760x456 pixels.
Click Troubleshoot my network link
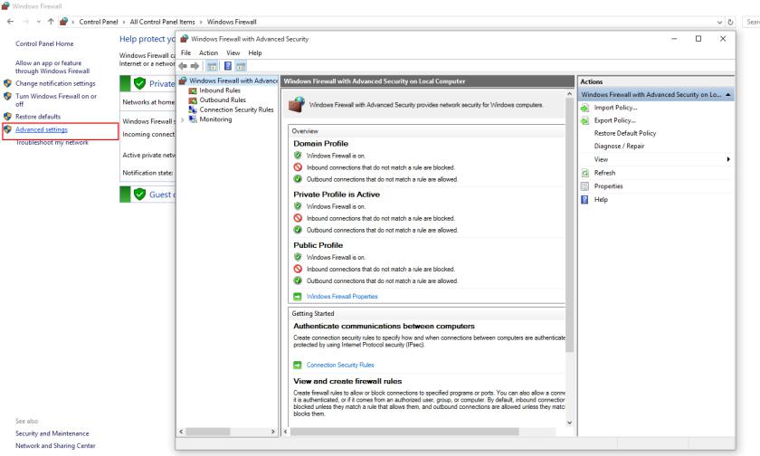[x=52, y=142]
